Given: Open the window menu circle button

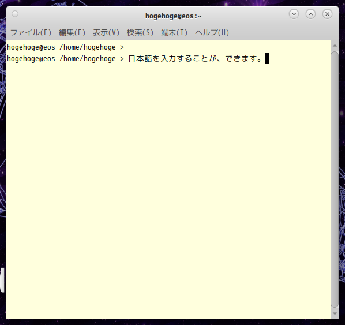Looking at the screenshot, I should coord(15,14).
